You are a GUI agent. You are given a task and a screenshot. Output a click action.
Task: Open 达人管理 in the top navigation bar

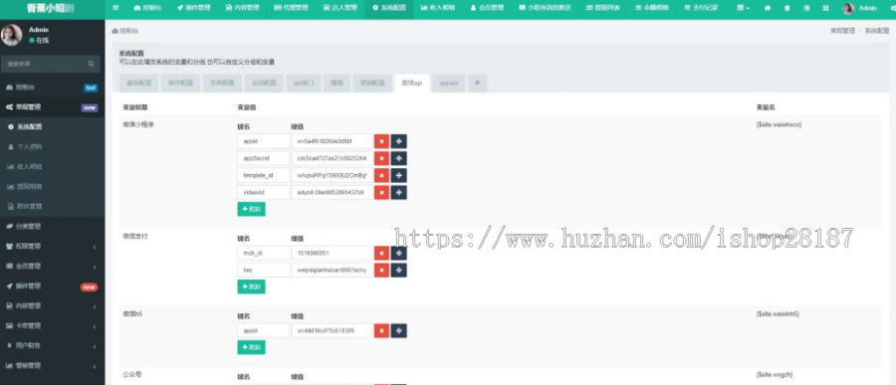pyautogui.click(x=340, y=9)
